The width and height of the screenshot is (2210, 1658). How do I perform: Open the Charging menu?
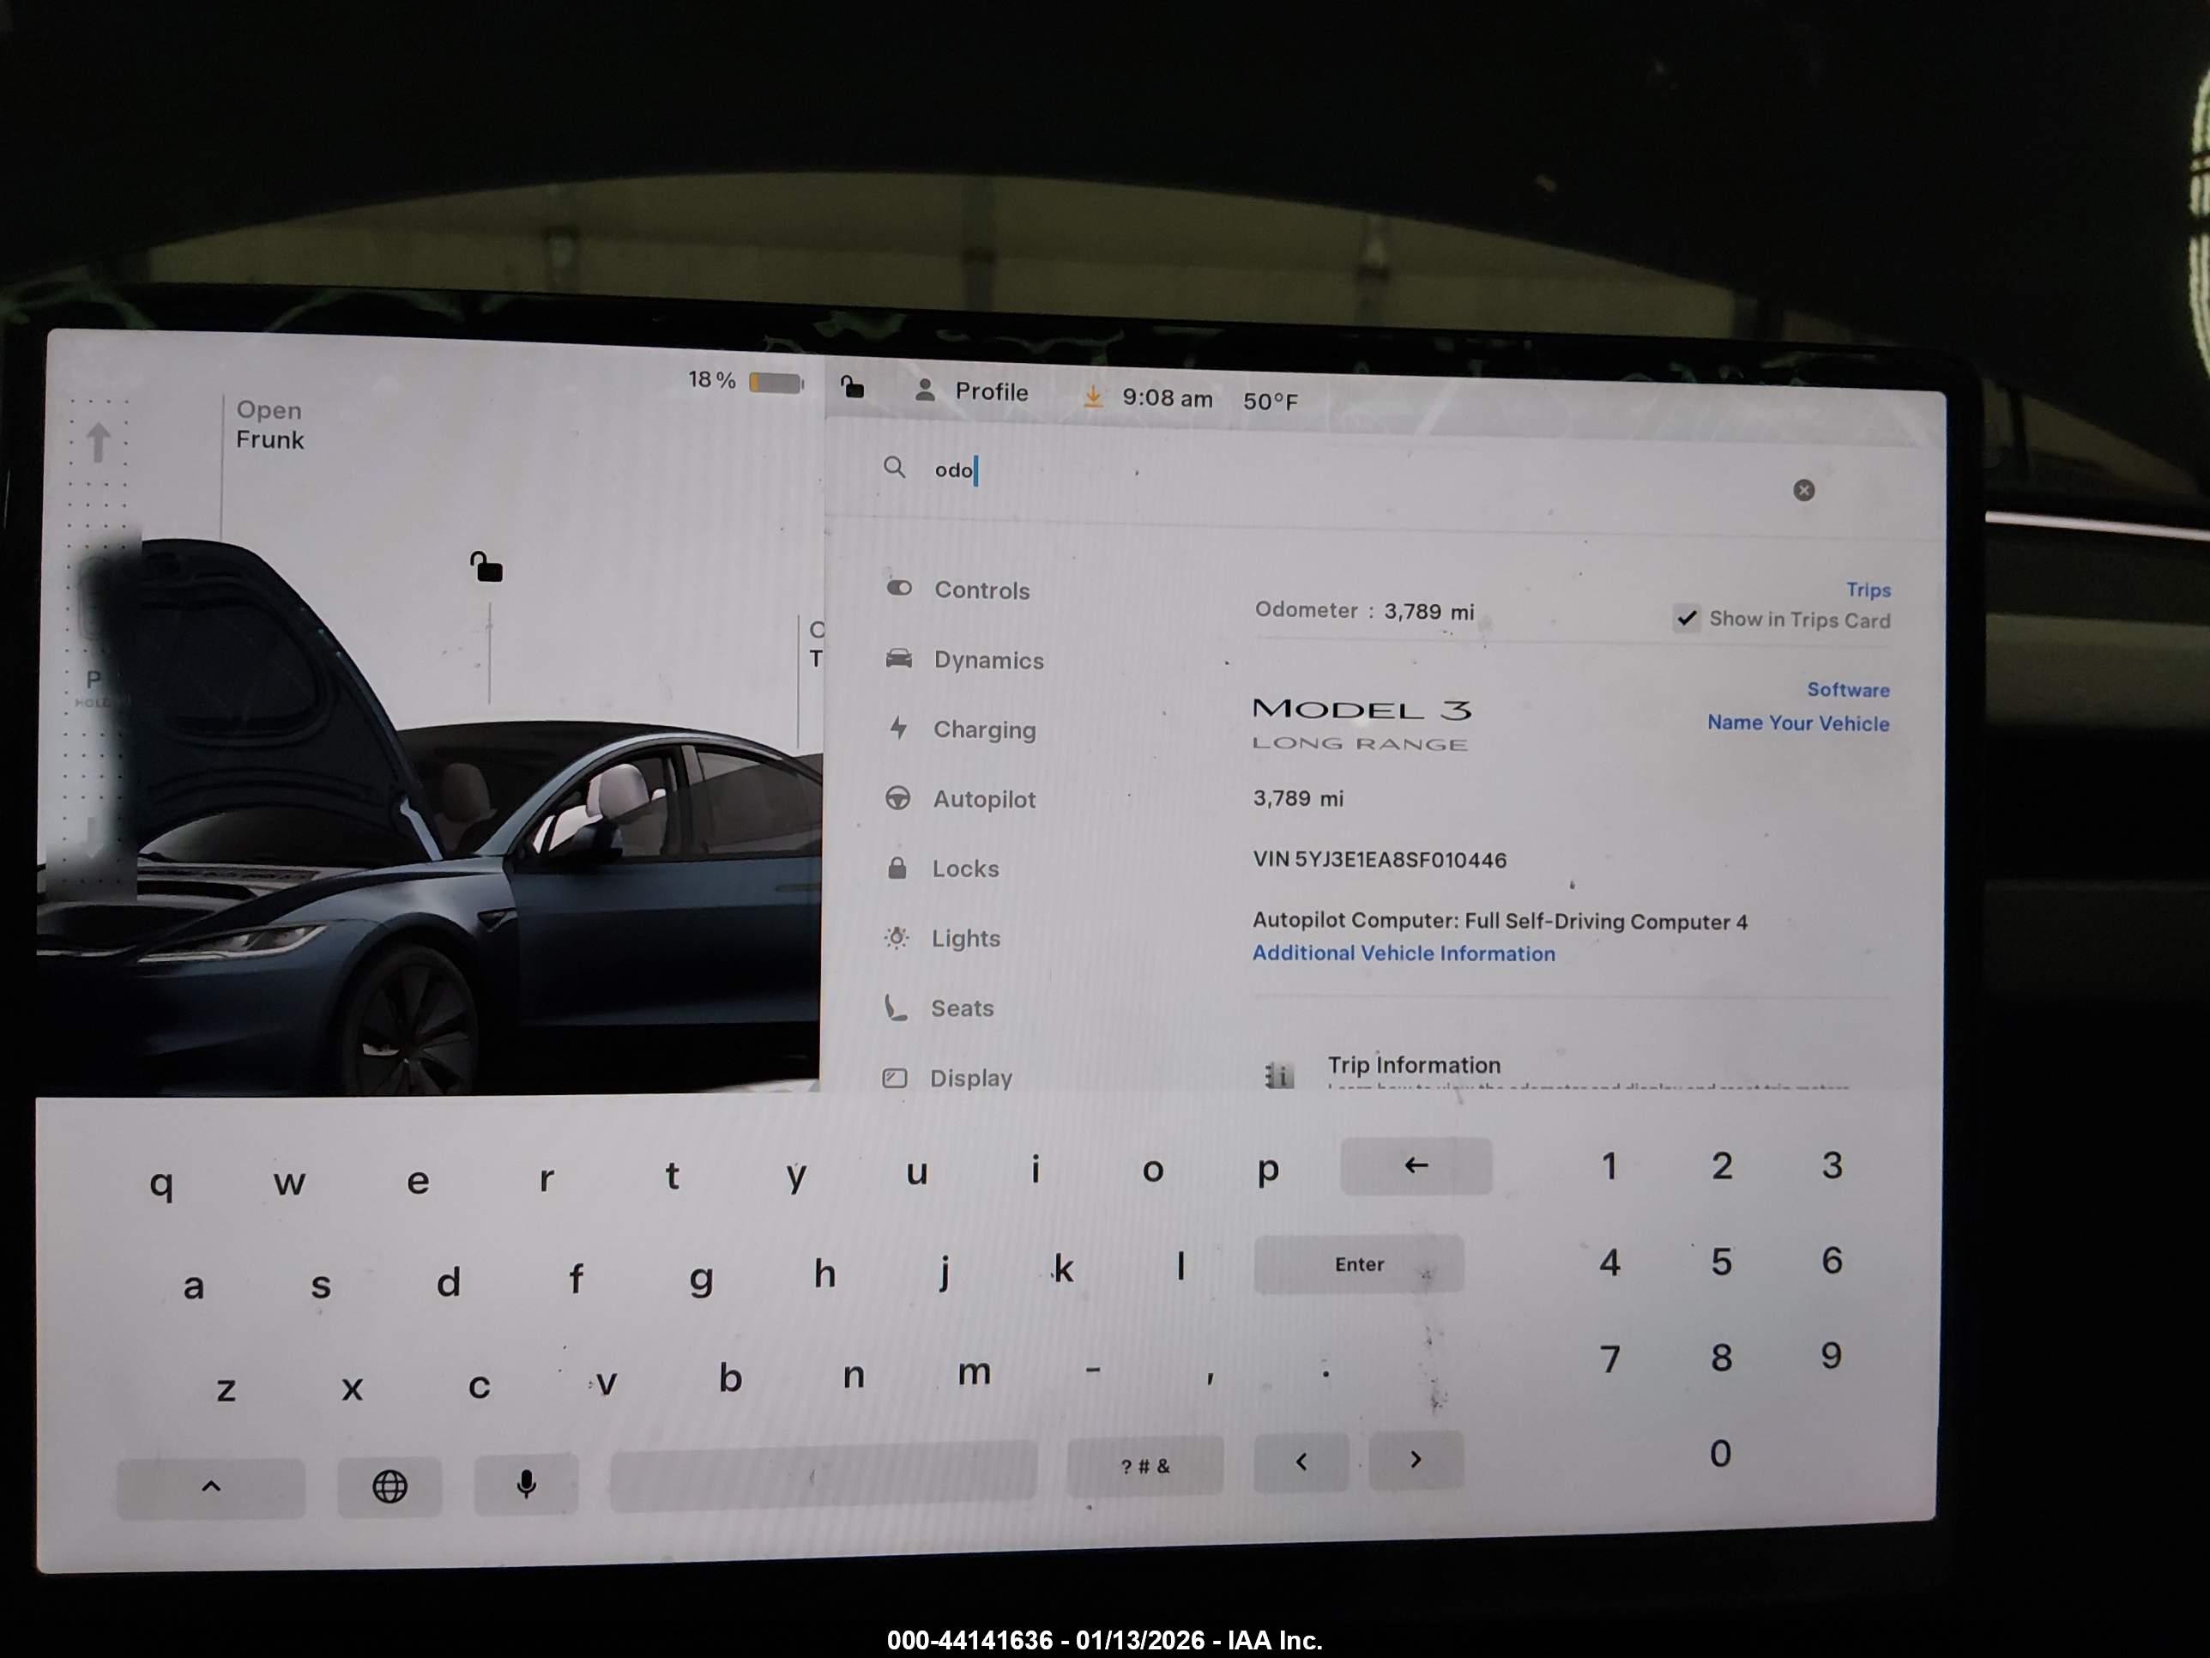pos(960,729)
